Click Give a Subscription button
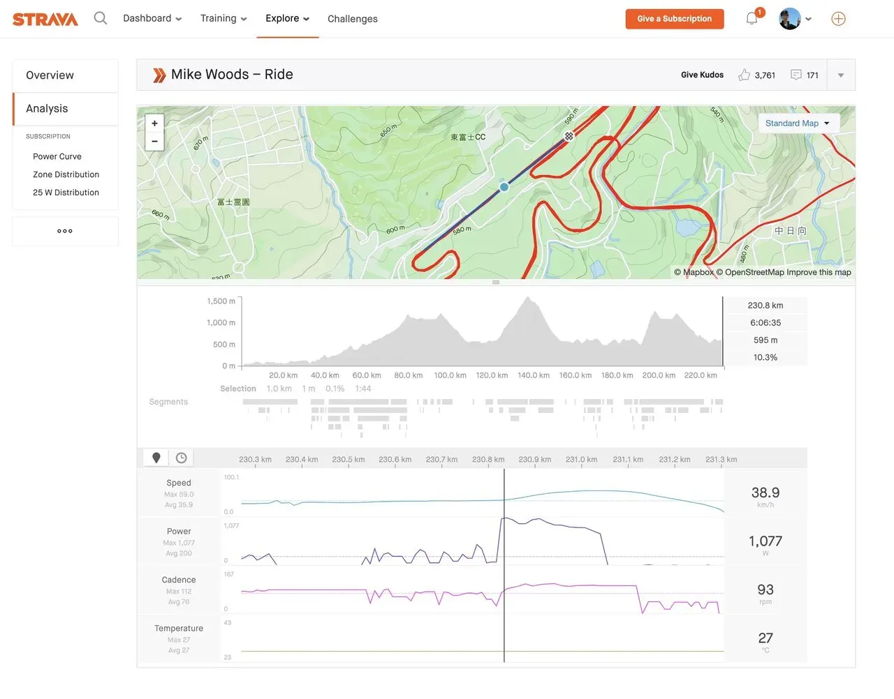 [674, 19]
